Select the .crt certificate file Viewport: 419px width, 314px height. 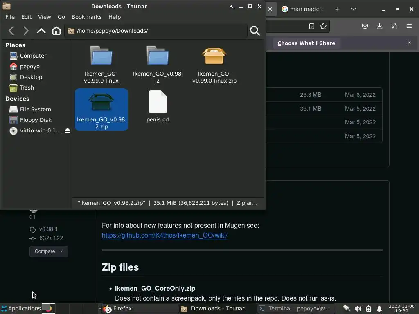[x=158, y=107]
